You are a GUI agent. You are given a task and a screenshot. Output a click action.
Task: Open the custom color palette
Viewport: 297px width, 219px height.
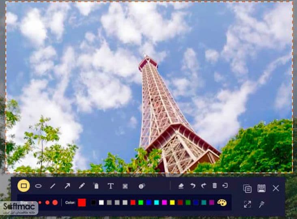tap(222, 202)
